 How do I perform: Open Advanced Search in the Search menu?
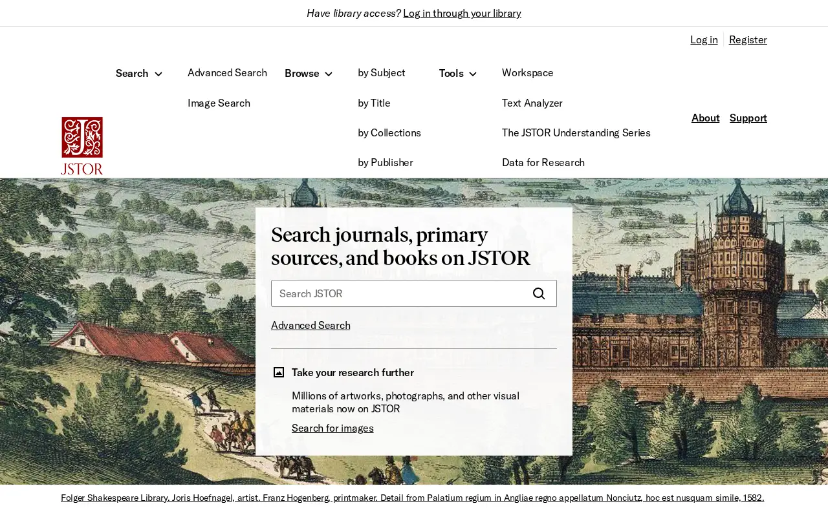(227, 73)
